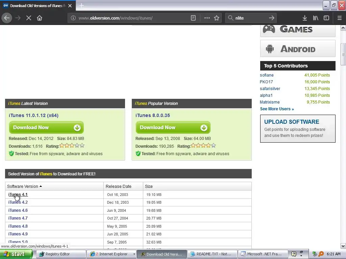
Task: Click the 41,005 Points value
Action: [x=317, y=75]
